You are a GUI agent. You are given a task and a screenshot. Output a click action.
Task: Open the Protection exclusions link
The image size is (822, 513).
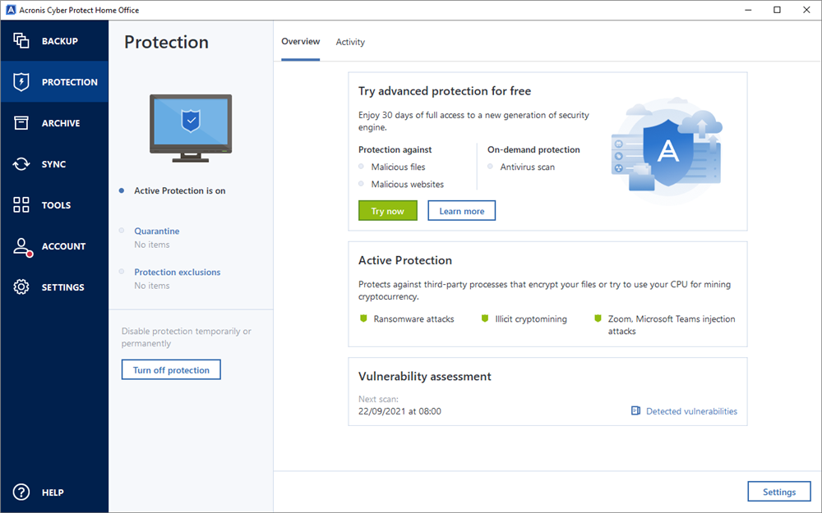pyautogui.click(x=177, y=273)
